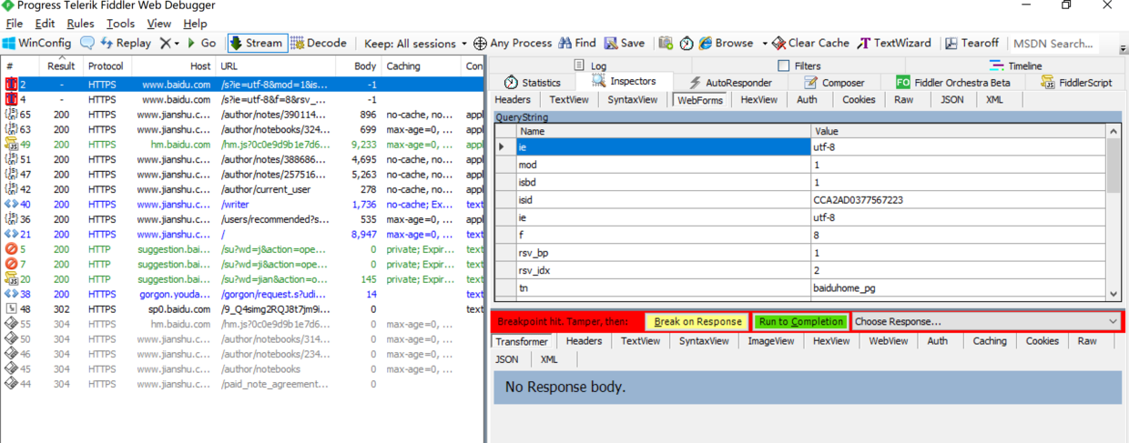Select the Inspectors tab
The height and width of the screenshot is (443, 1129).
click(x=624, y=82)
